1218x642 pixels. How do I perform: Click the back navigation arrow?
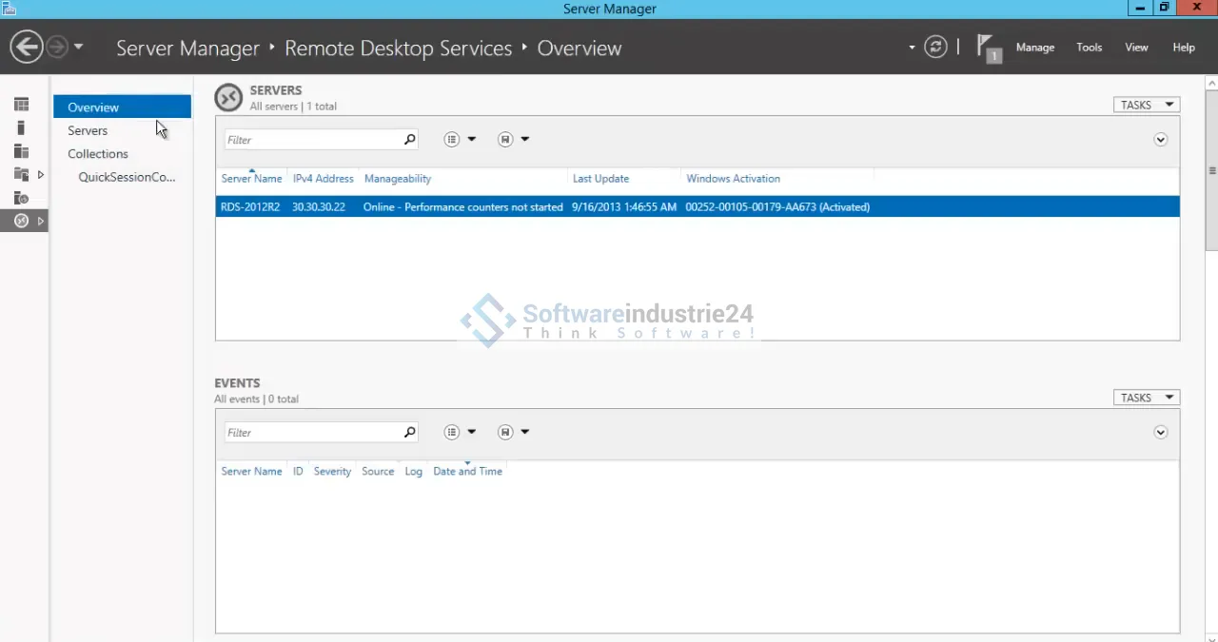27,47
